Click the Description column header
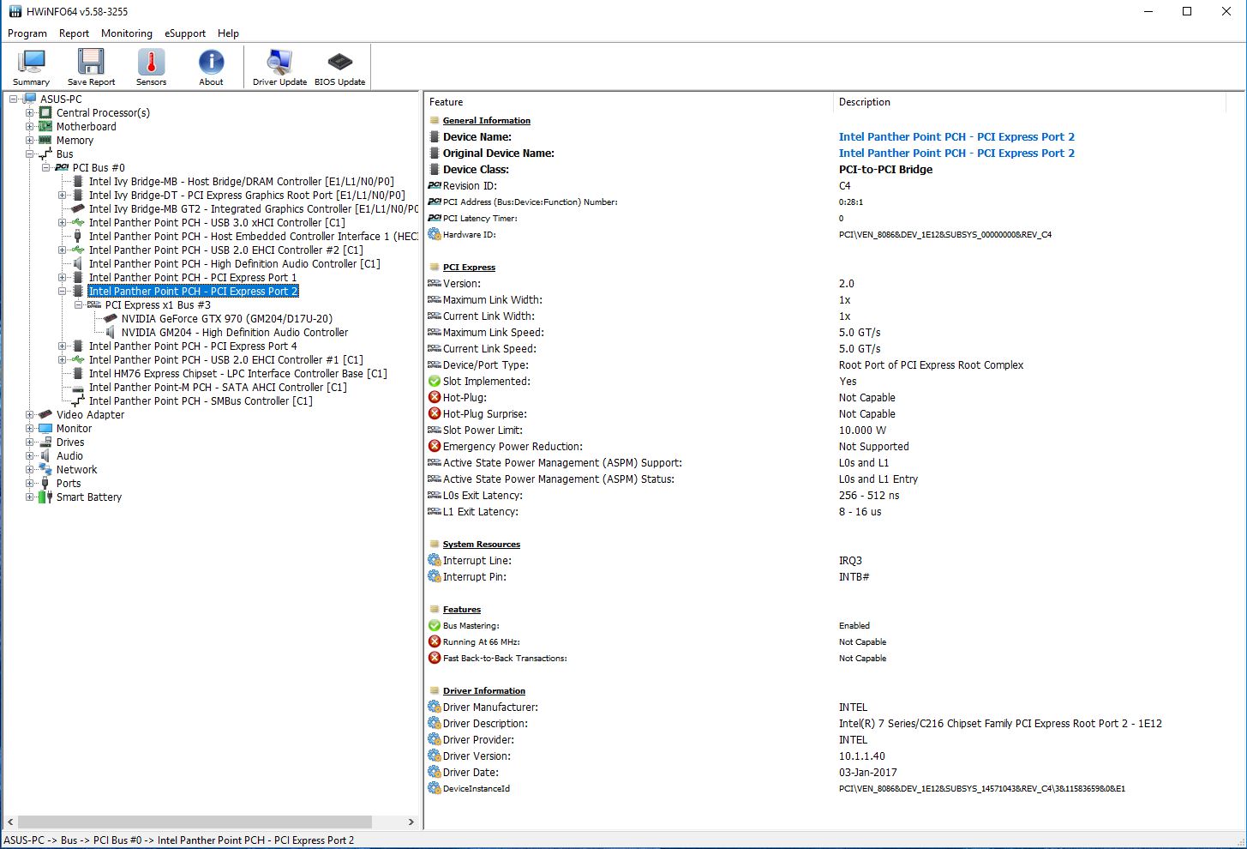 (1030, 102)
